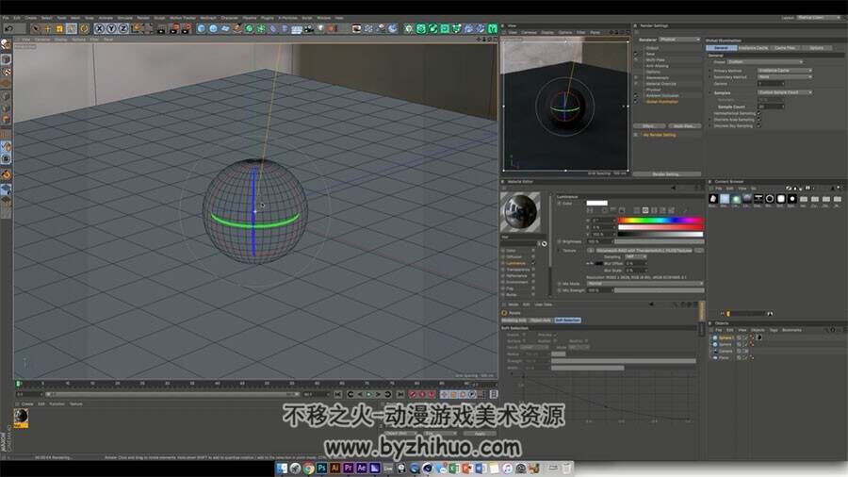Select the Soft Selection tab

pyautogui.click(x=567, y=321)
